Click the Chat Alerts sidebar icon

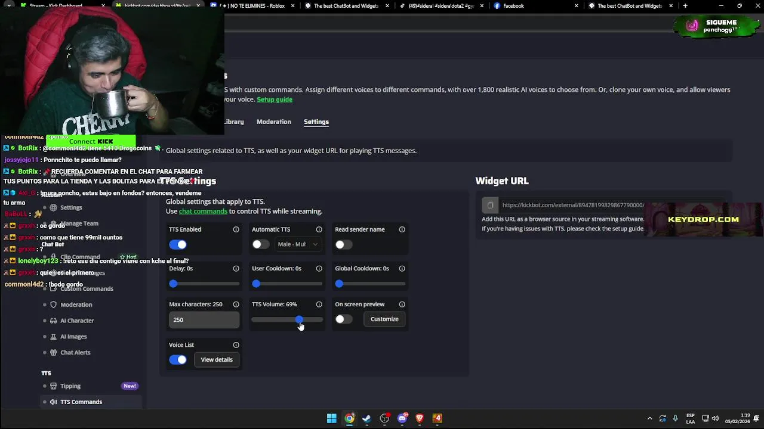pos(53,352)
